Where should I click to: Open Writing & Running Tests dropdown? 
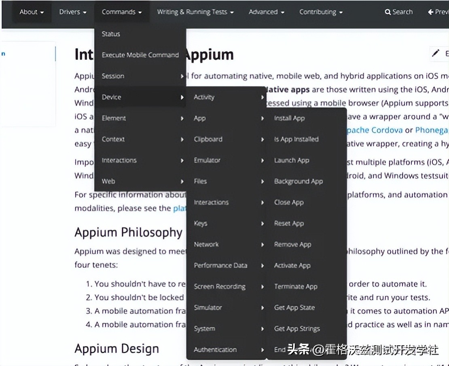point(195,12)
